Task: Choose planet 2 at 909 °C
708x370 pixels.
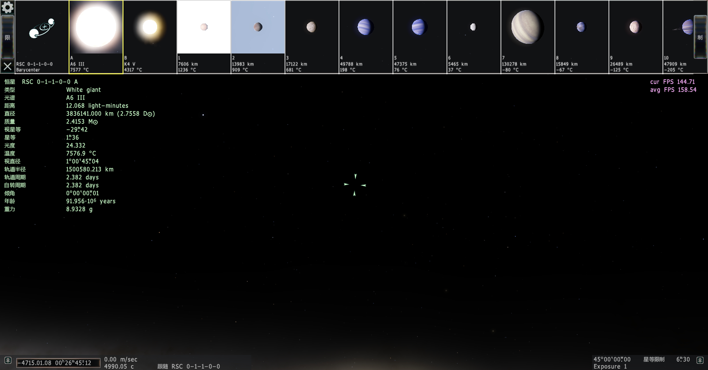Action: coord(258,37)
